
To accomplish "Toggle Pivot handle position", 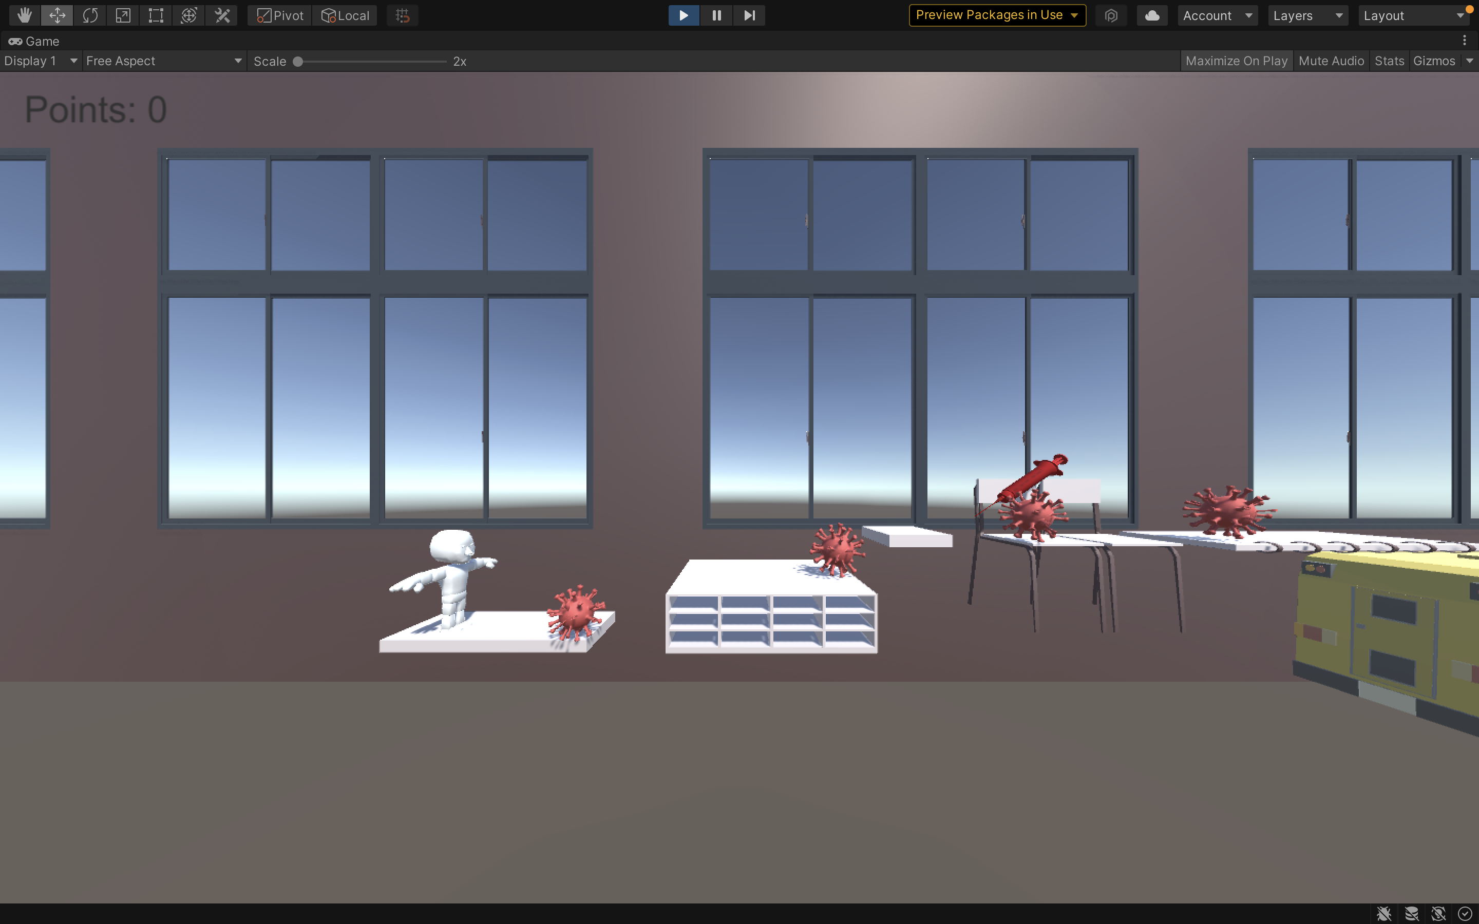I will (x=280, y=15).
